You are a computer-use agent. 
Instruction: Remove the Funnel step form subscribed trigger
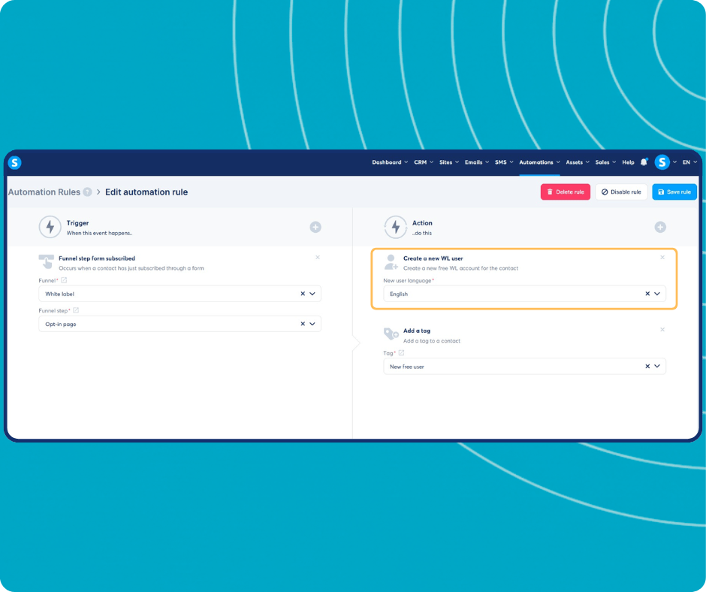point(318,257)
